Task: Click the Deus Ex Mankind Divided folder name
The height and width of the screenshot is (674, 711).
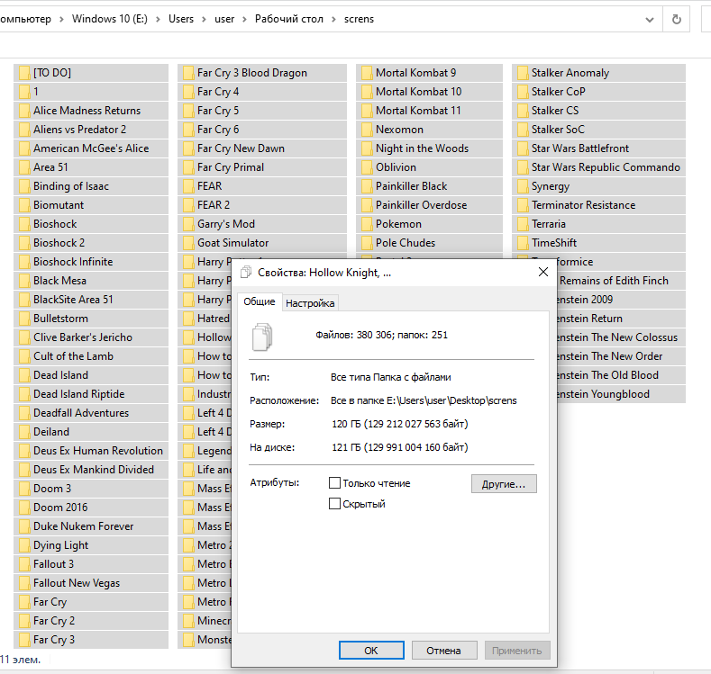Action: [94, 470]
